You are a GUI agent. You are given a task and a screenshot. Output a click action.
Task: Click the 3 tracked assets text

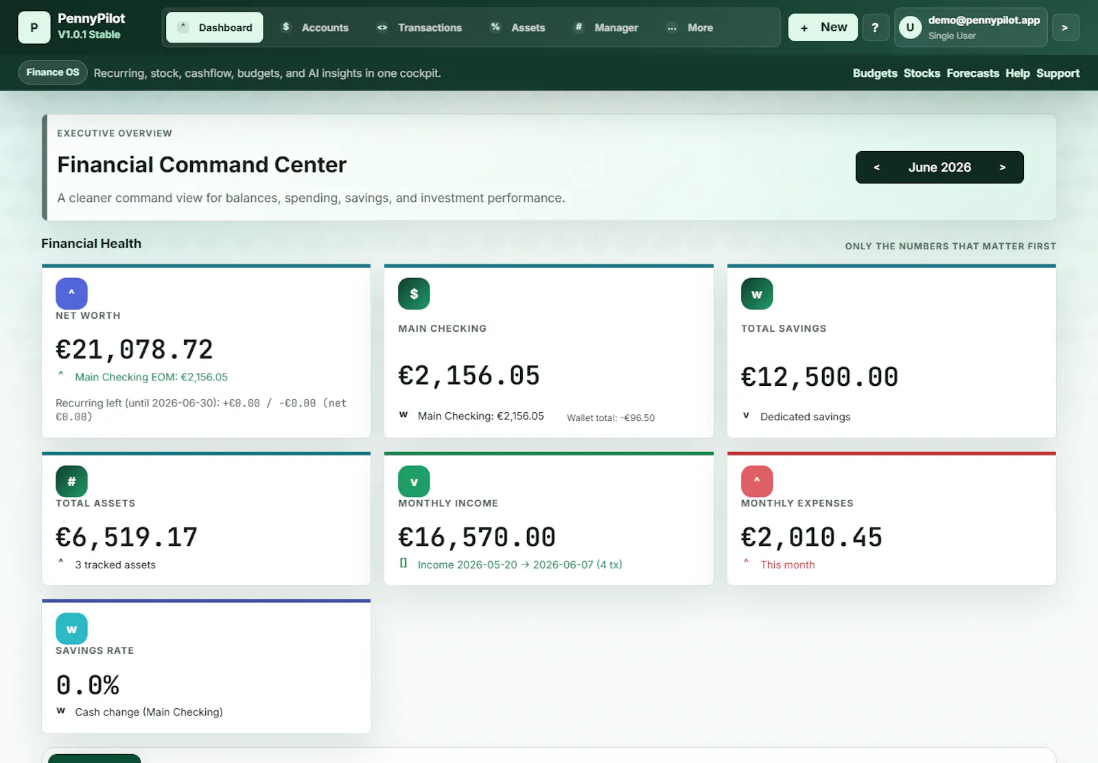coord(115,565)
